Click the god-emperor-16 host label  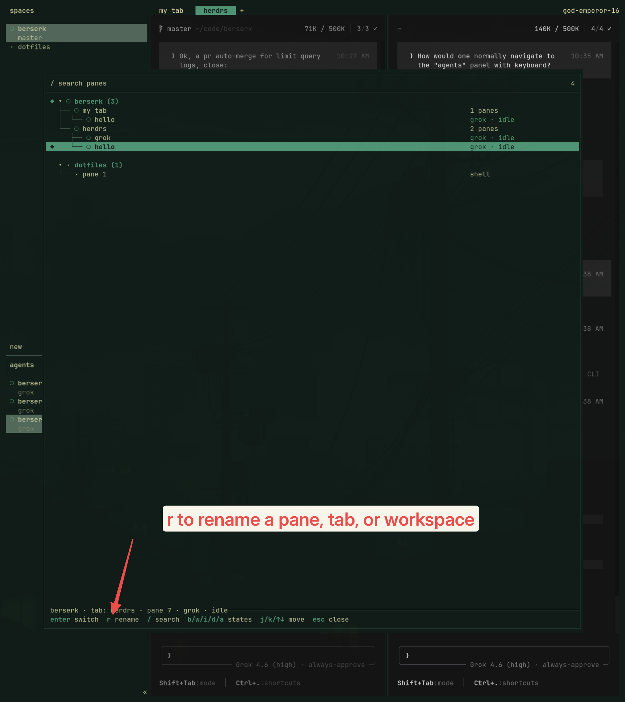pos(591,11)
